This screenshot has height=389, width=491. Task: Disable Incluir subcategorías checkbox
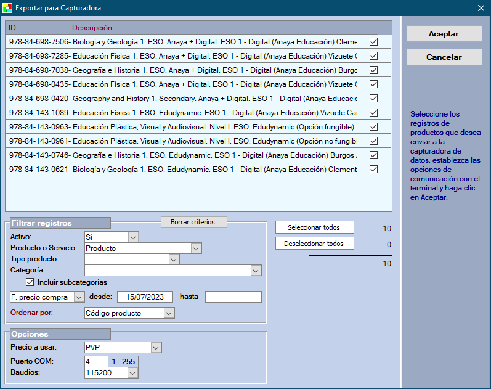30,282
